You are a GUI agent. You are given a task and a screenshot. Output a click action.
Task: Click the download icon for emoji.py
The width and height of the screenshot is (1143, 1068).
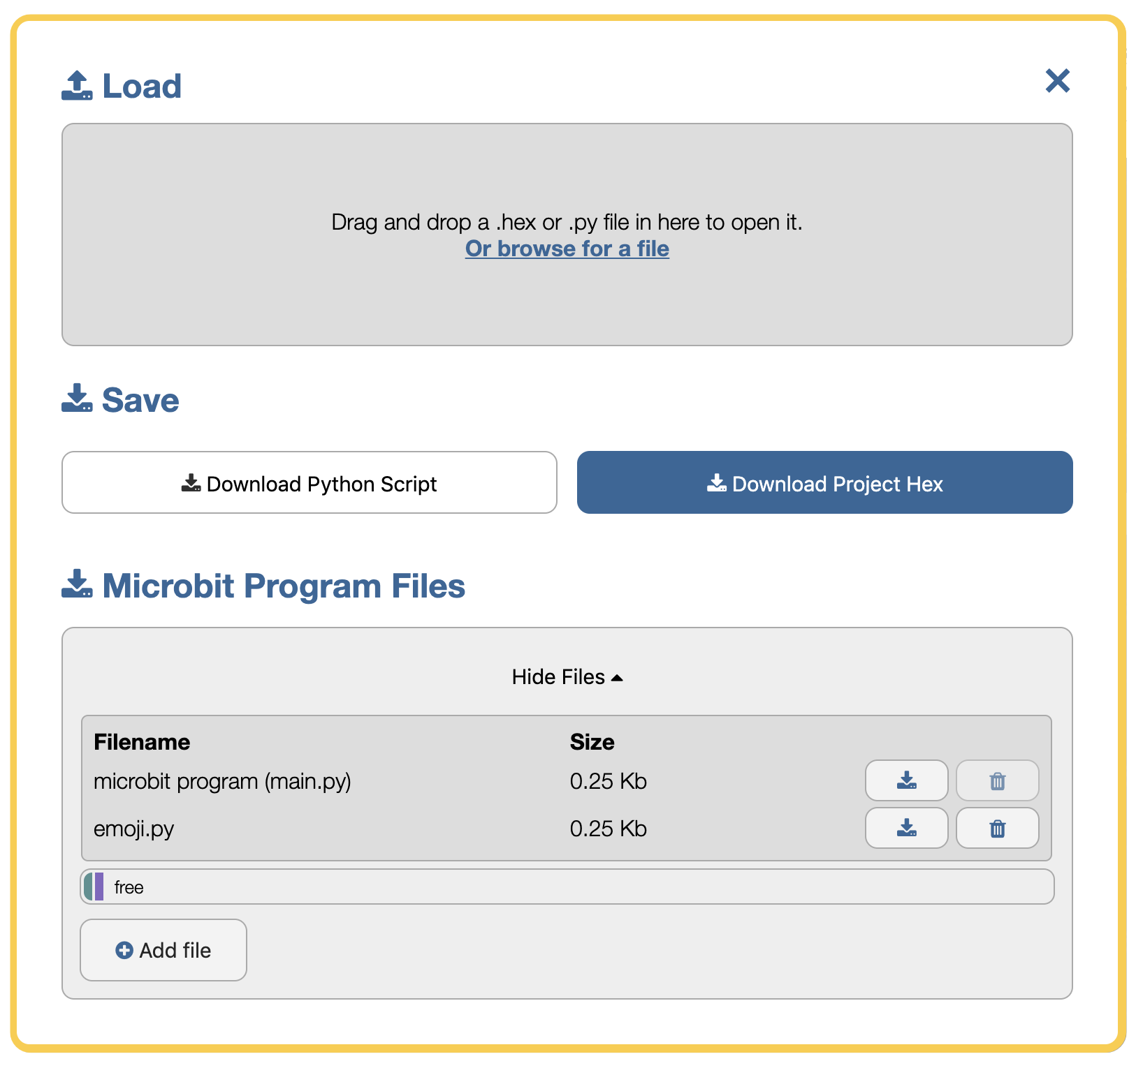coord(906,828)
